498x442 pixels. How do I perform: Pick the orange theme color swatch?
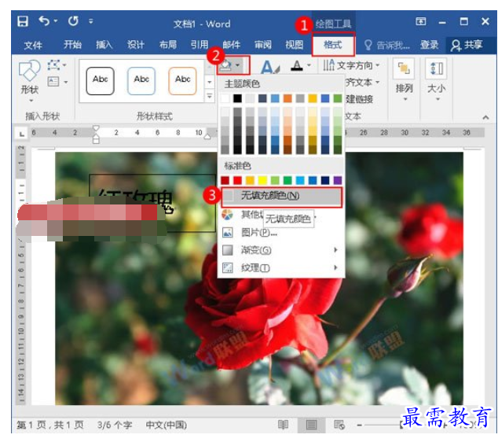coord(287,98)
